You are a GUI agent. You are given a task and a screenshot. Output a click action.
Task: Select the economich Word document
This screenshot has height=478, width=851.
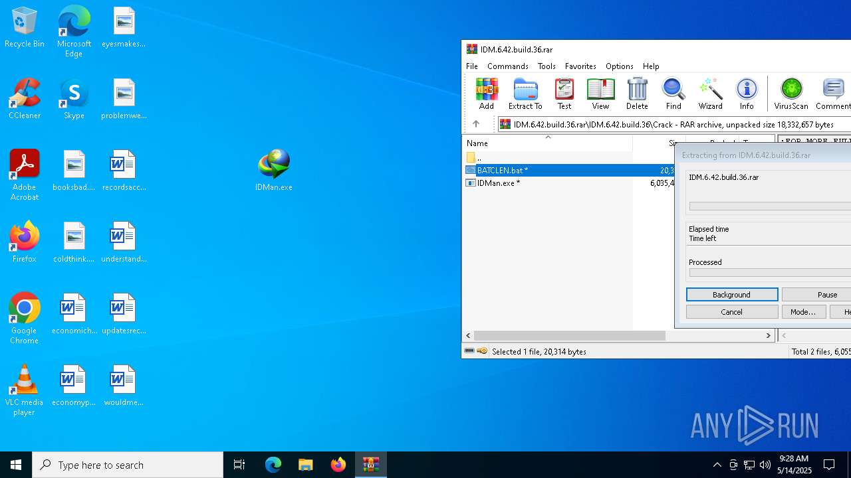[x=74, y=314]
